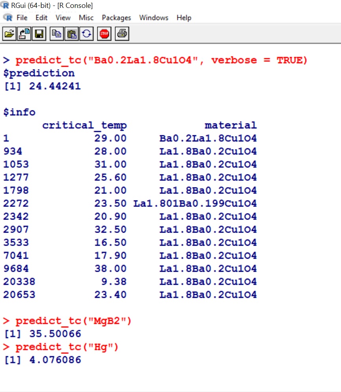This screenshot has height=392, width=341.
Task: Click the Load workspace toolbar icon
Action: tap(24, 34)
